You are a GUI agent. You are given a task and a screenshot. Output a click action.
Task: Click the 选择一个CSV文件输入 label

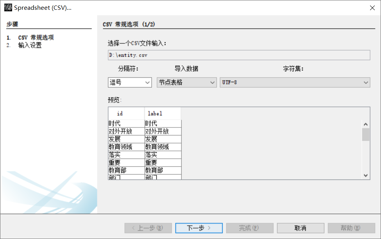coord(137,43)
